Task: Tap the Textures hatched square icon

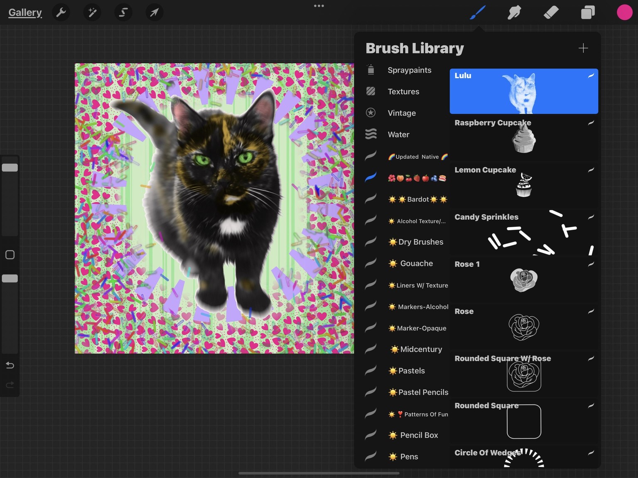Action: [x=371, y=91]
